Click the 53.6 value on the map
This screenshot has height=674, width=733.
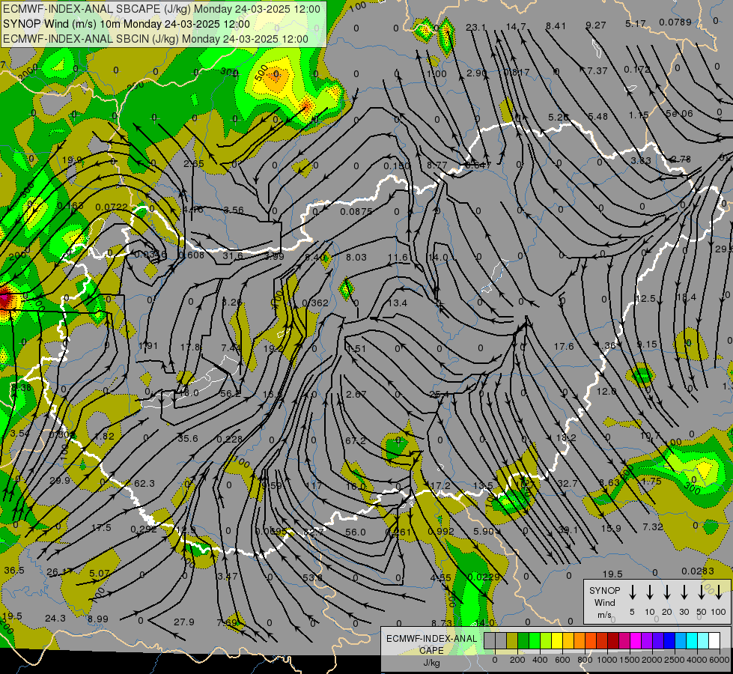(x=312, y=577)
